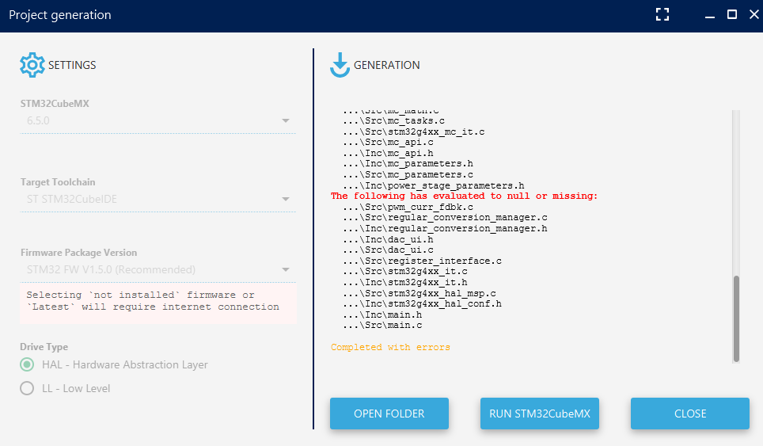This screenshot has width=763, height=446.
Task: Click the OPEN FOLDER button
Action: tap(389, 414)
